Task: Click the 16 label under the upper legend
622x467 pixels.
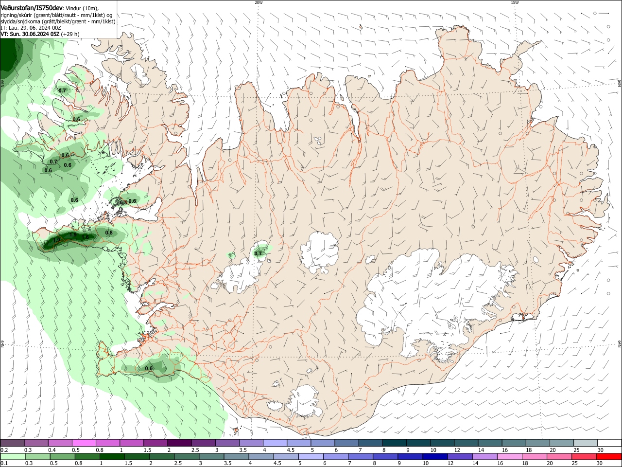Action: click(505, 450)
